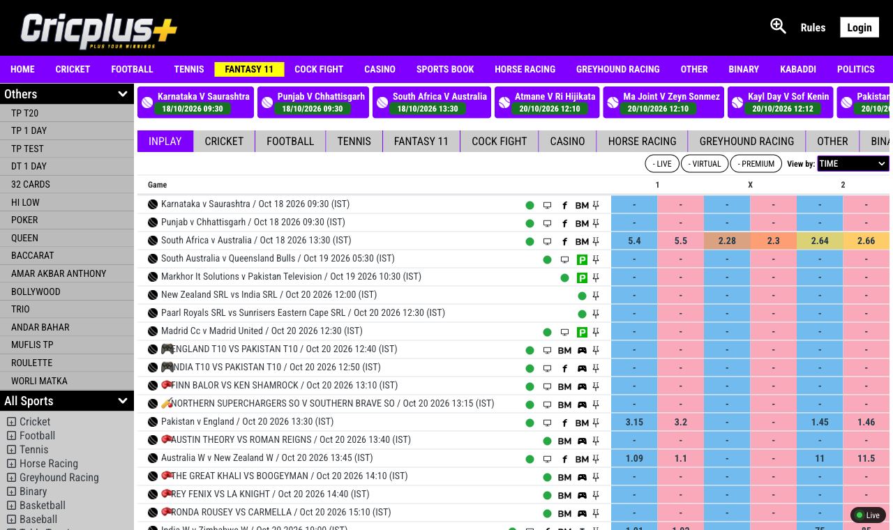
Task: Click the Live indicator badge at bottom right
Action: tap(868, 515)
